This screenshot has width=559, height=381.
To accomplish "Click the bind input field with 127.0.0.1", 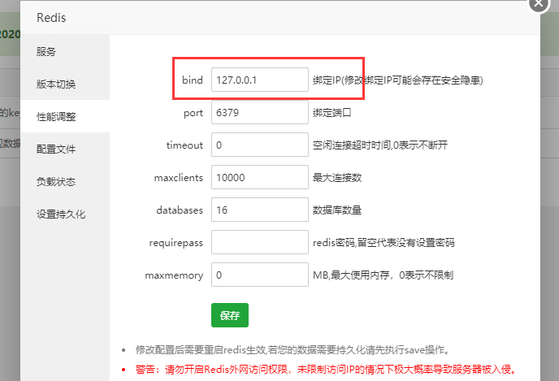I will [260, 80].
